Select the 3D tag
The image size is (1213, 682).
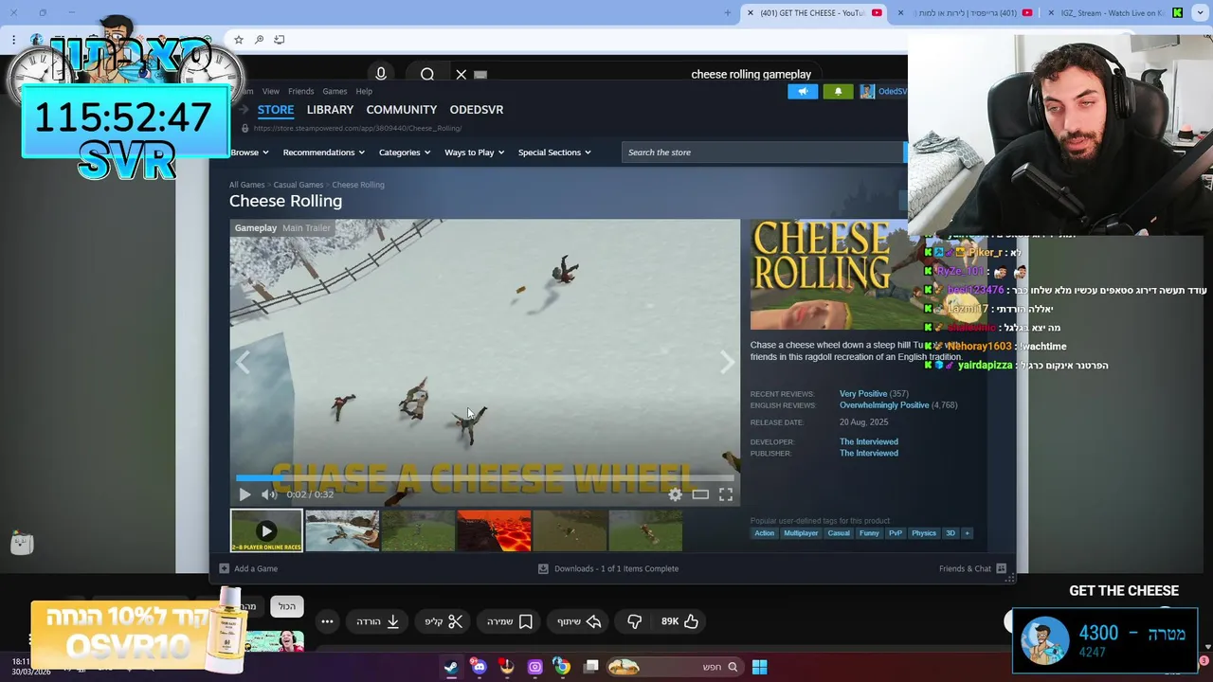950,533
